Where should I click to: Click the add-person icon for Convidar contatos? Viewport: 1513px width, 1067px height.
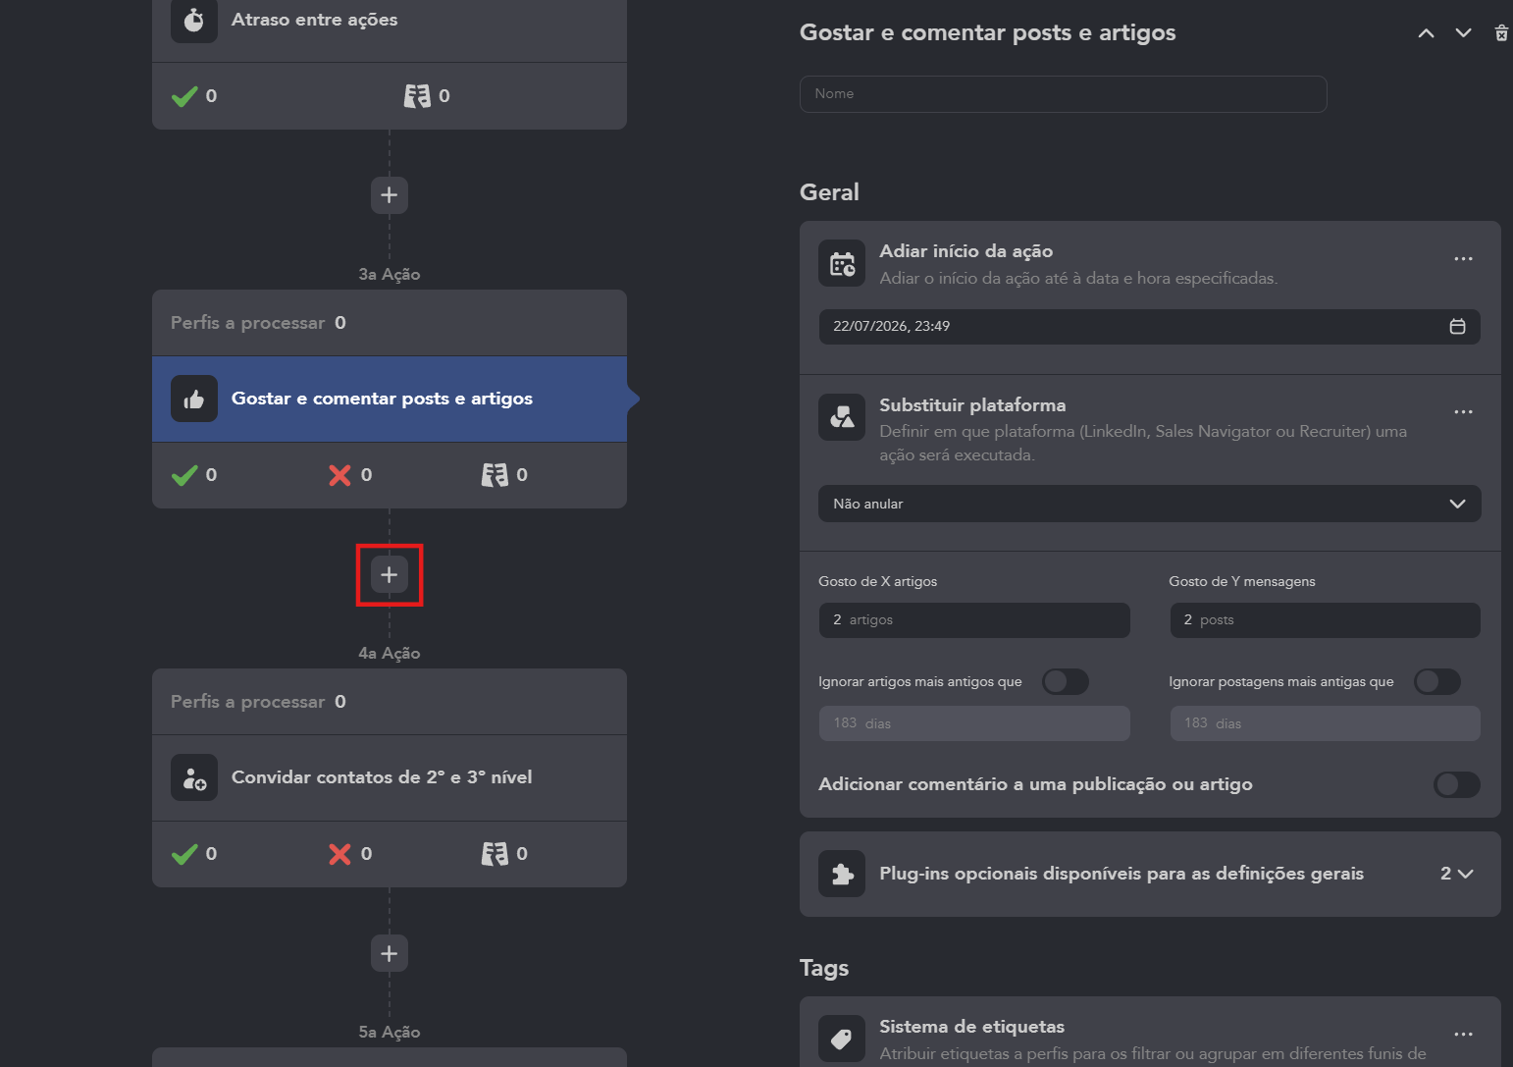coord(194,777)
